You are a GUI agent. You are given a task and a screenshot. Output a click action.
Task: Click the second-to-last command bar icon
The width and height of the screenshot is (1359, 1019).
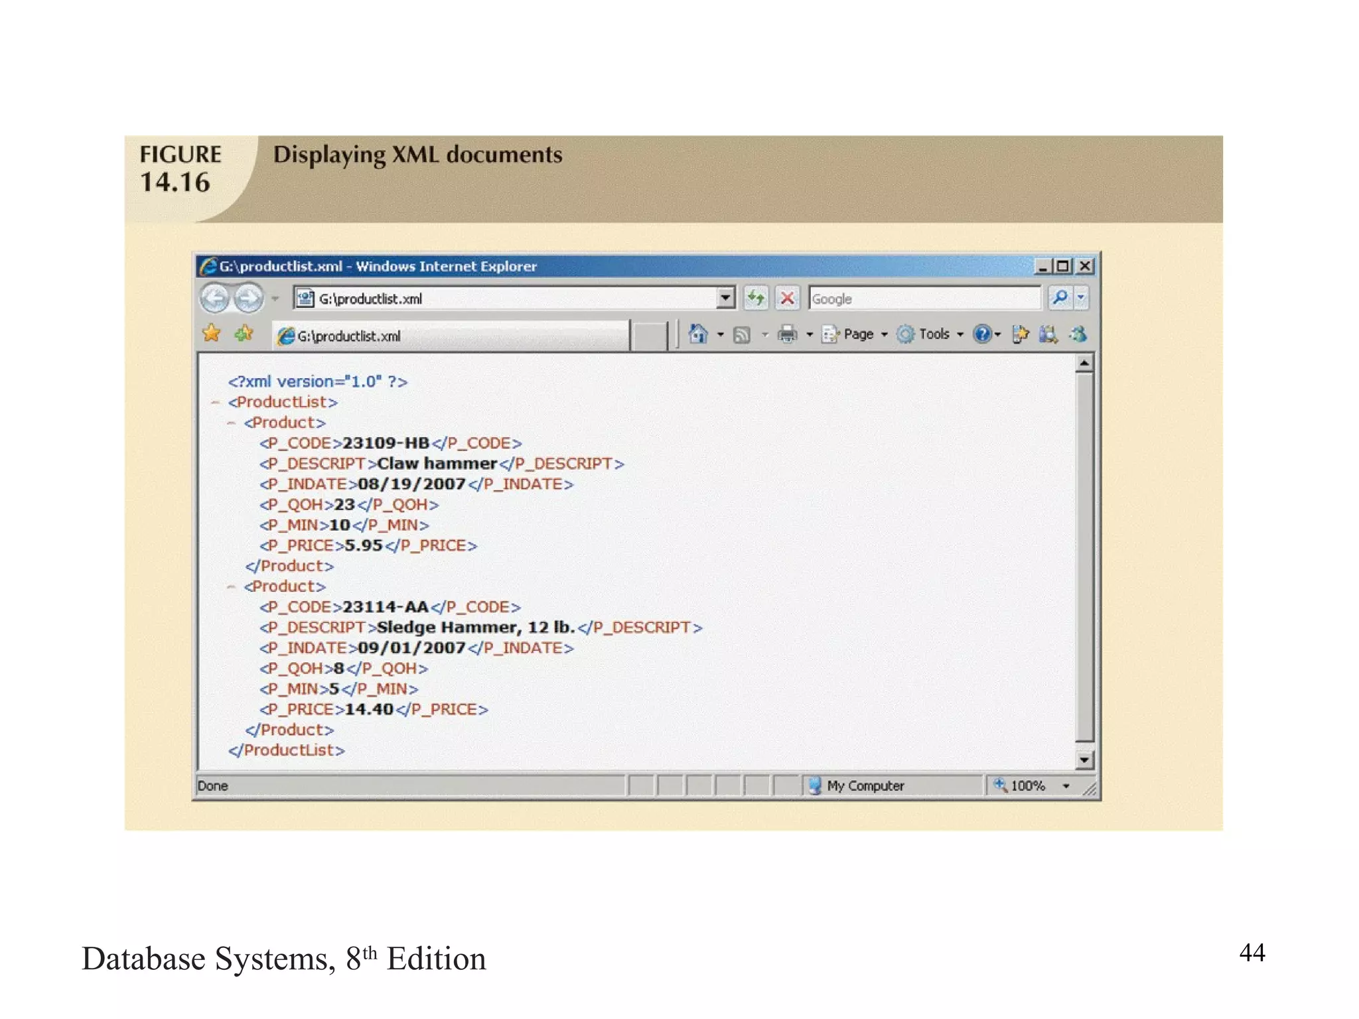pyautogui.click(x=1048, y=334)
